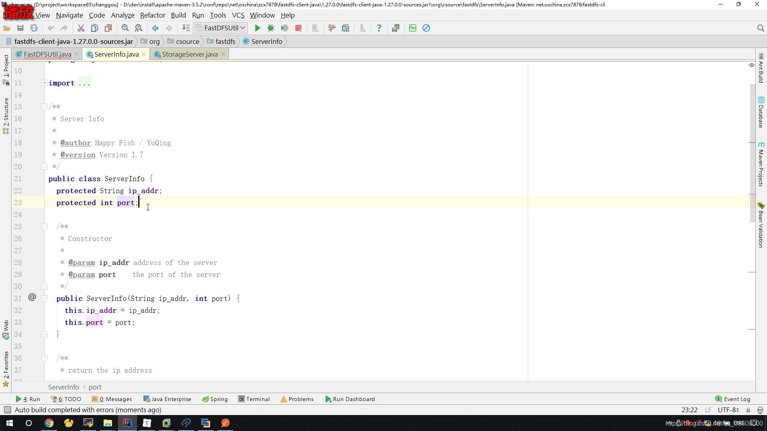Click the Cut scissors icon
Screen dimensions: 767x431
point(81,28)
